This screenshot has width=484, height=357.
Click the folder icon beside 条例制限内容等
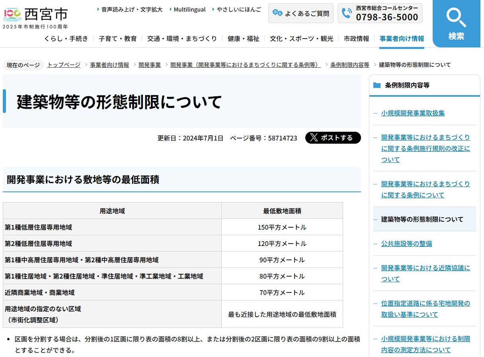tap(377, 85)
